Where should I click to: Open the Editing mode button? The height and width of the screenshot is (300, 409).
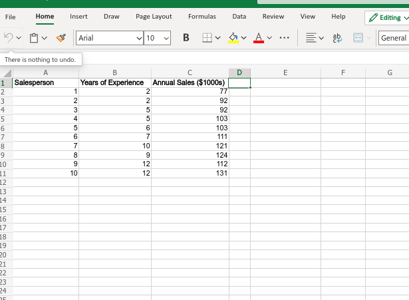pyautogui.click(x=387, y=18)
